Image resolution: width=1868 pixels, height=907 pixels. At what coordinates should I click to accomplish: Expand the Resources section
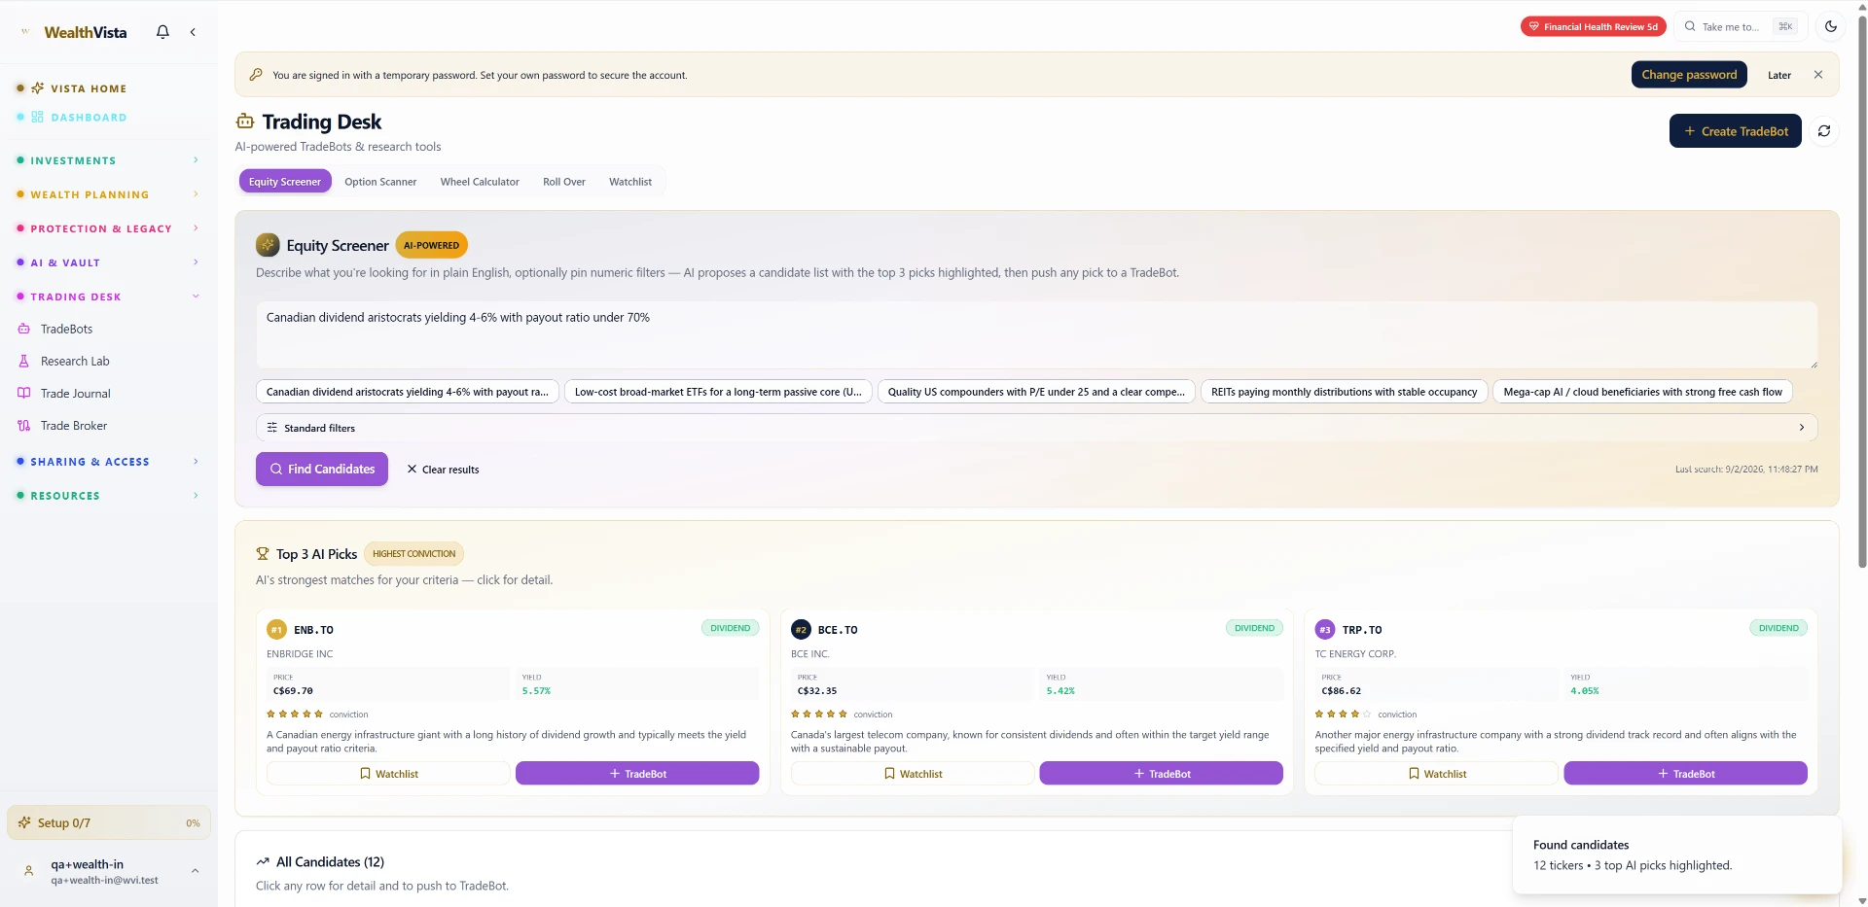108,496
